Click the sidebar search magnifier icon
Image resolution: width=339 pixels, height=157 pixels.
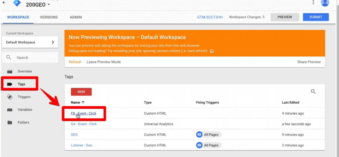coord(9,57)
